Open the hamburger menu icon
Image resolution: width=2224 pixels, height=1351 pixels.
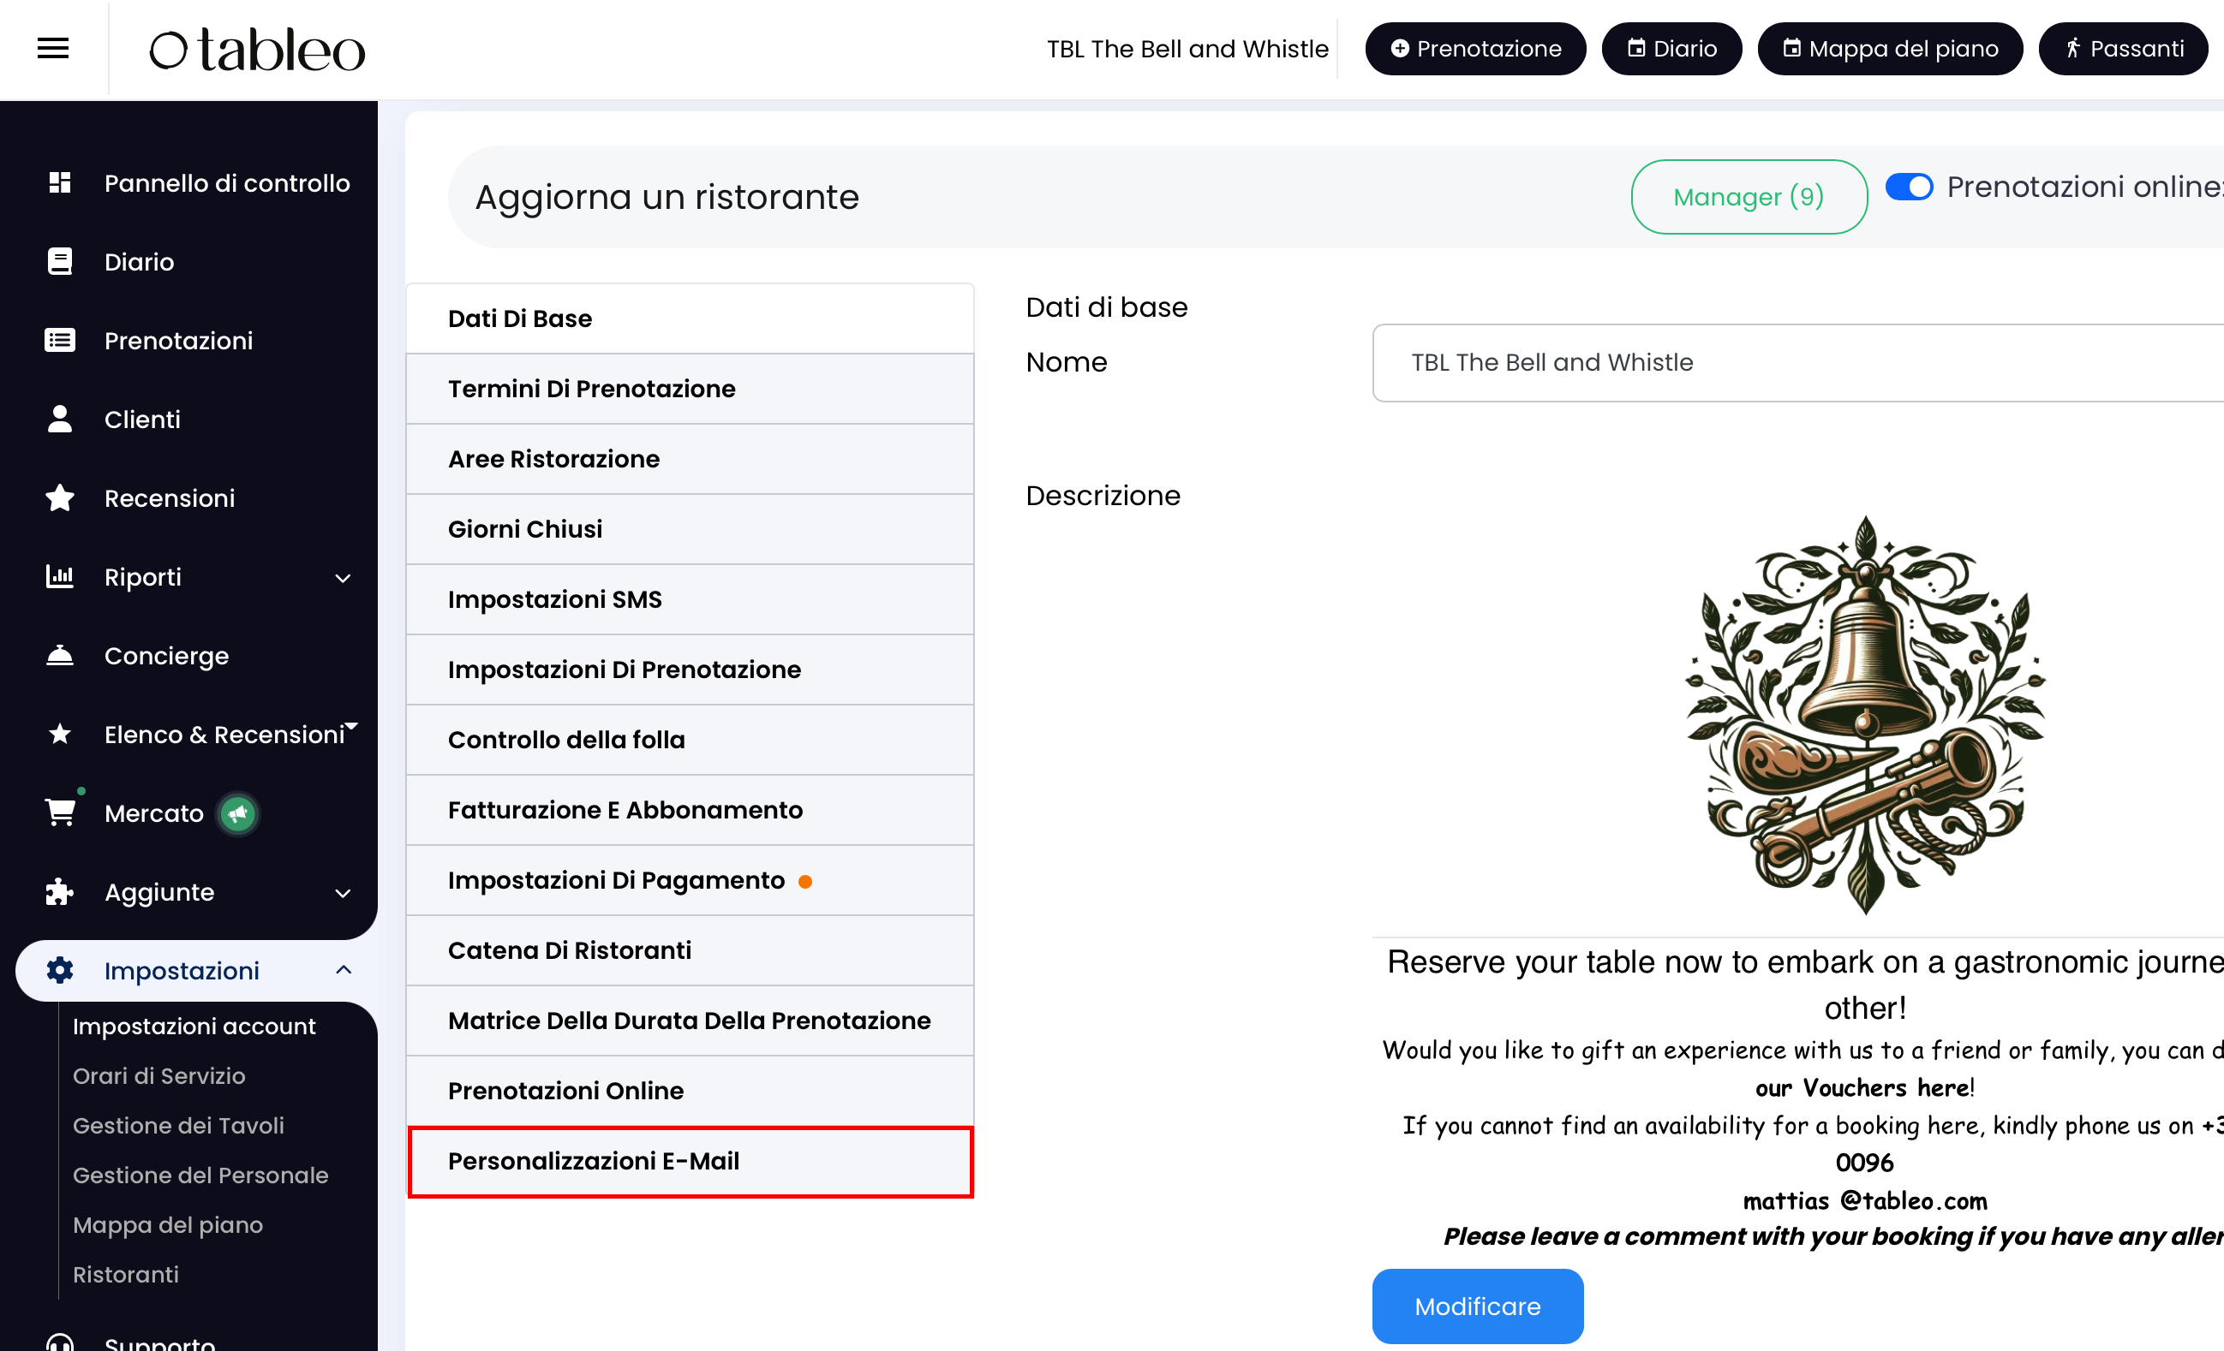pos(52,49)
